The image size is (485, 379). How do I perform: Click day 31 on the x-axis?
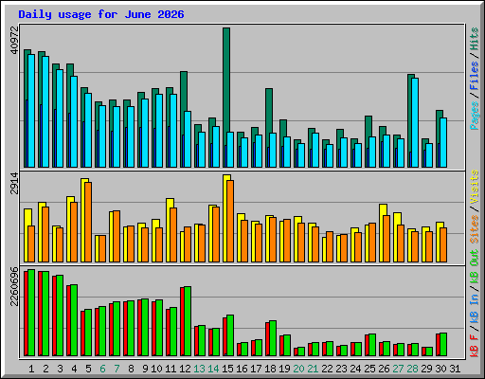455,369
